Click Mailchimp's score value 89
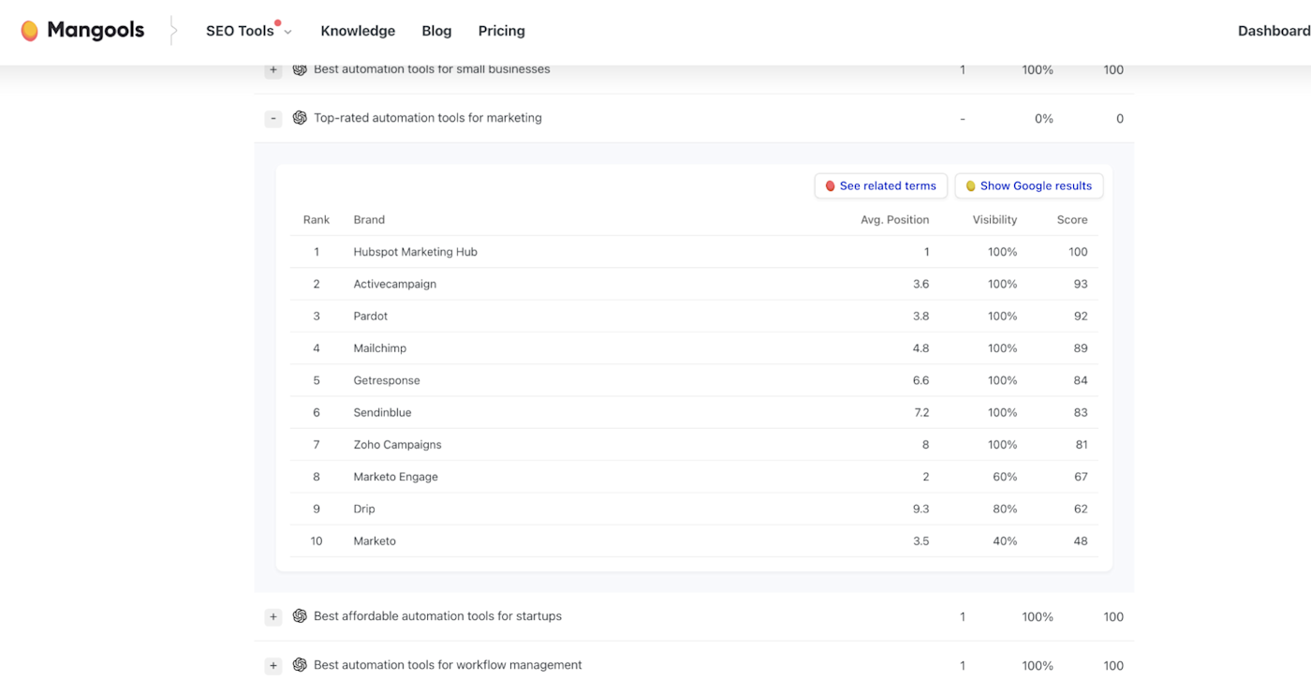The width and height of the screenshot is (1311, 680). pos(1081,348)
